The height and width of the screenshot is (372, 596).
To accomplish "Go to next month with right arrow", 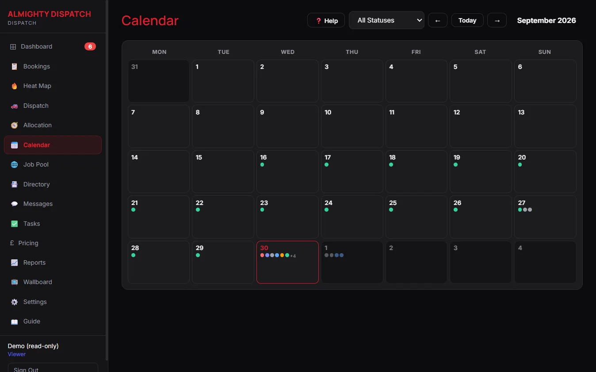I will (497, 20).
